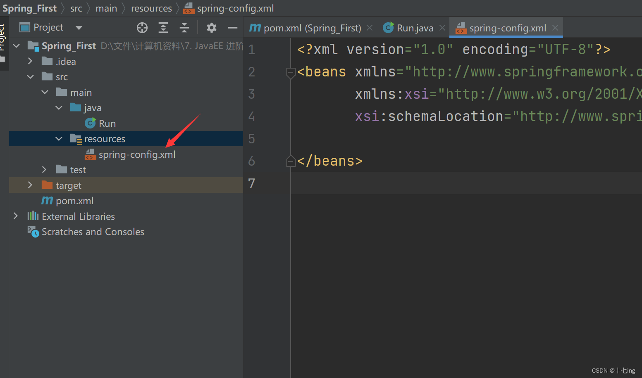Click the Project view window icon
Viewport: 642px width, 378px height.
tap(25, 28)
